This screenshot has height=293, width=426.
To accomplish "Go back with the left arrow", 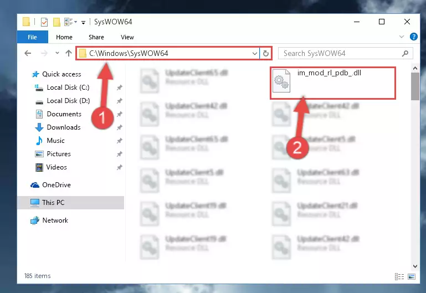I will click(28, 53).
